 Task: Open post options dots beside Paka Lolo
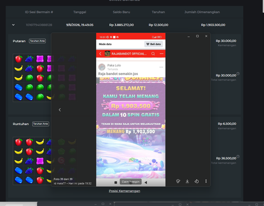(x=161, y=67)
